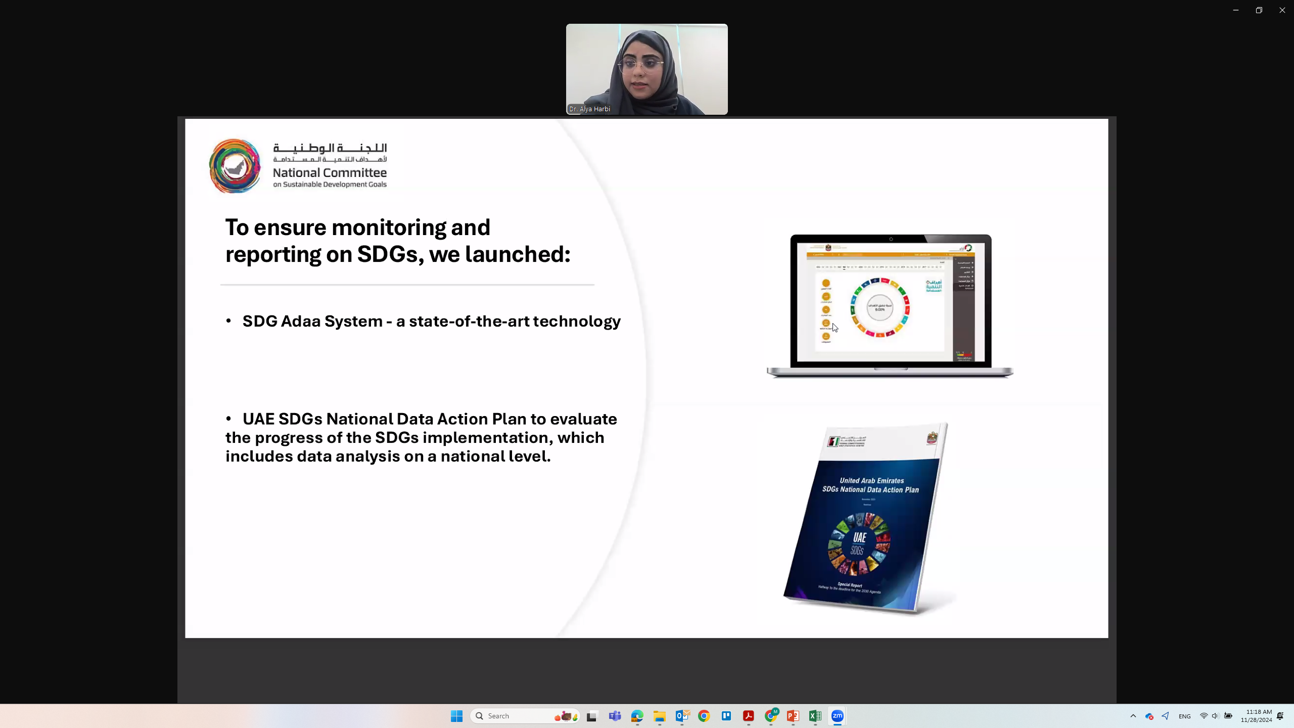Screen dimensions: 1294x728
Task: Open the ENG language switcher
Action: click(x=1184, y=716)
